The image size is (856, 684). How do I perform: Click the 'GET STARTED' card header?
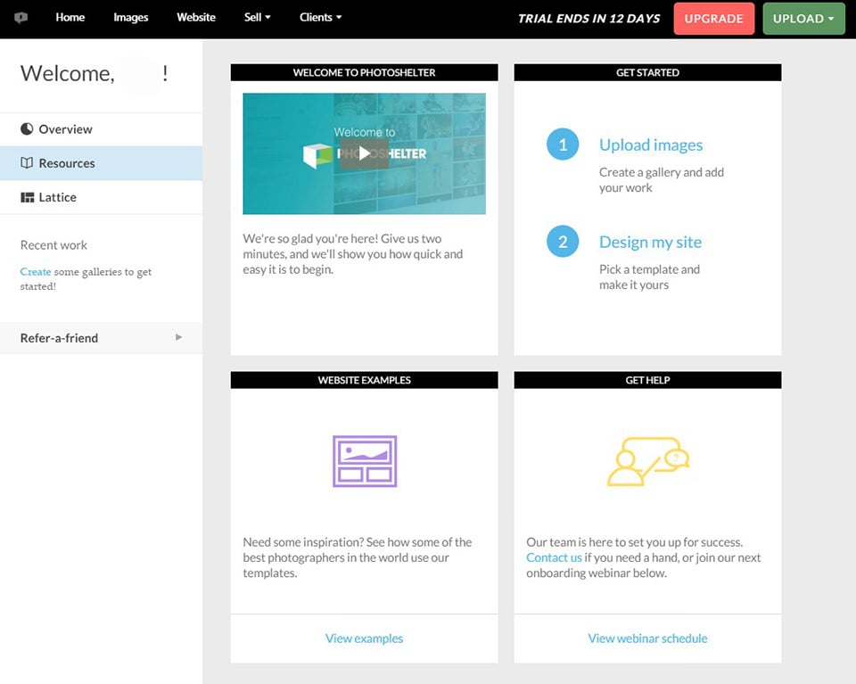[x=647, y=72]
